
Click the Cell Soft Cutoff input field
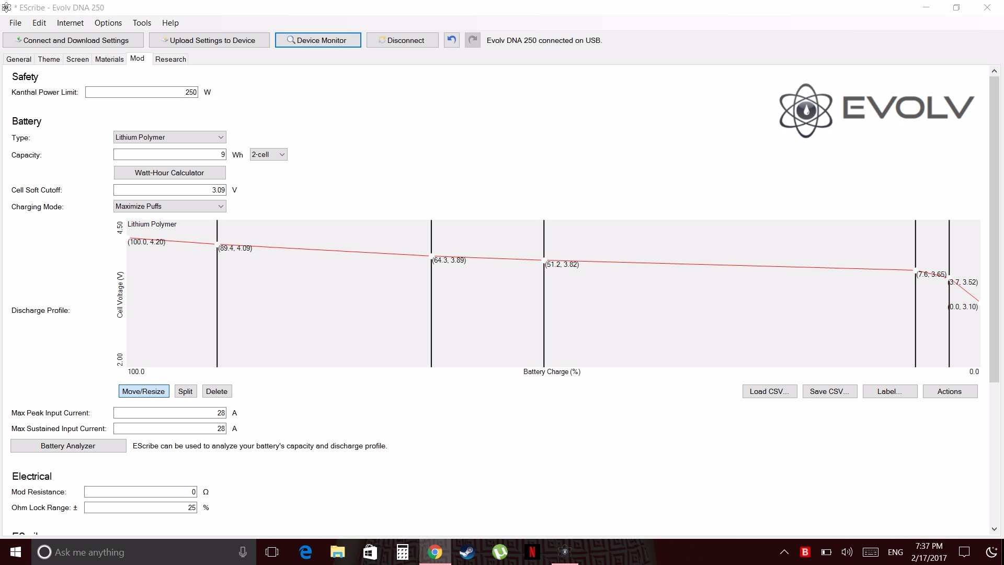pyautogui.click(x=169, y=190)
